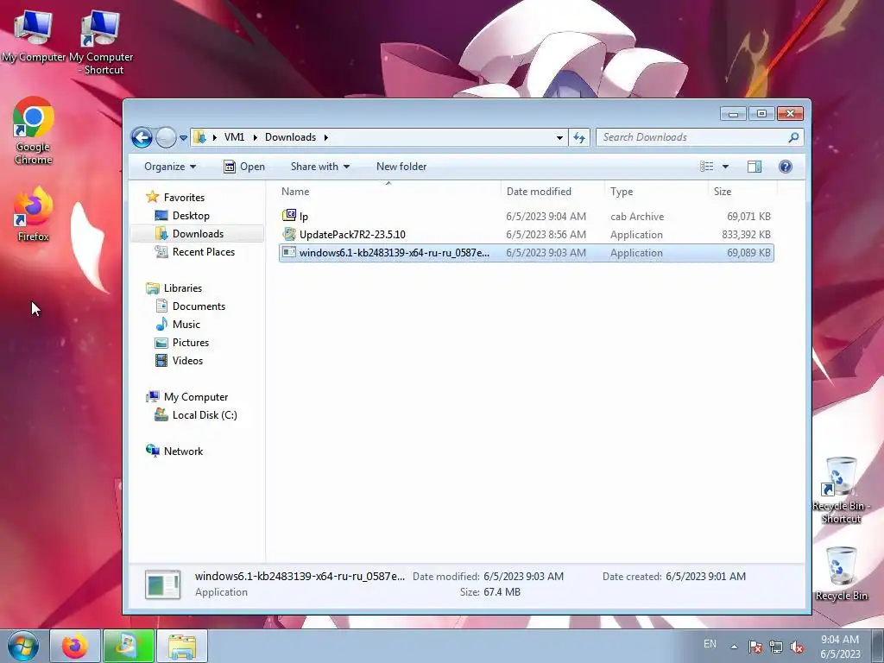Sort by the Size column header
Image resolution: width=884 pixels, height=663 pixels.
742,191
